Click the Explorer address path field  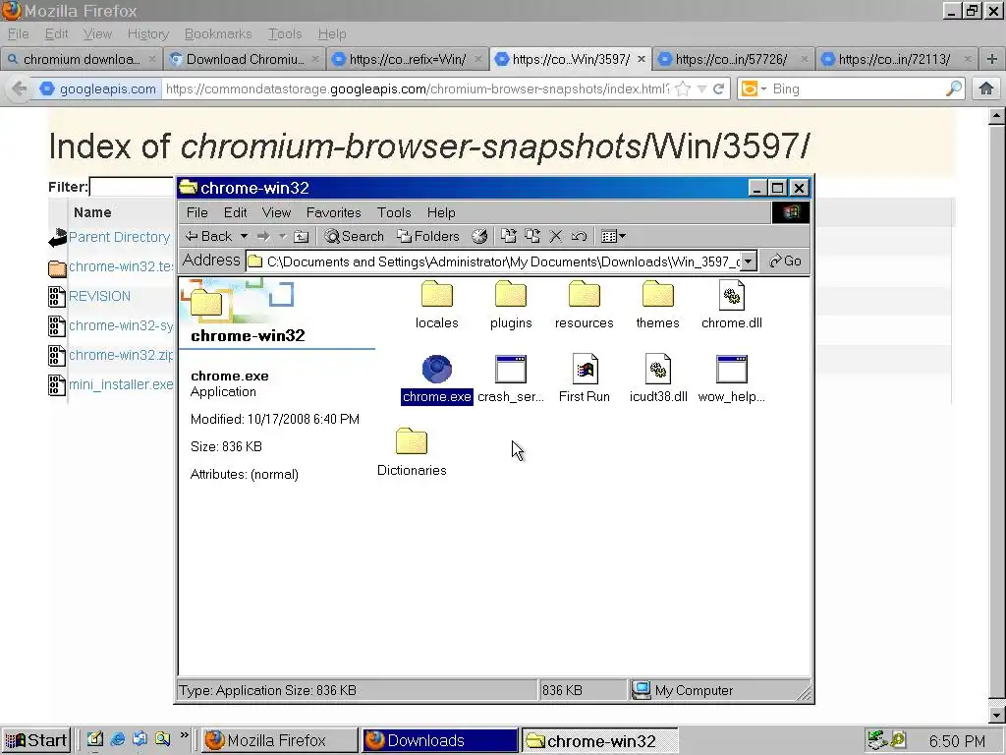[493, 261]
